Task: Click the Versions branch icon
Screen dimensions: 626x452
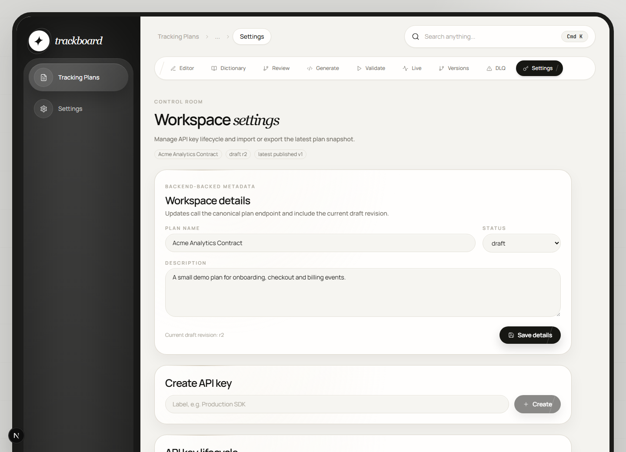Action: pos(442,68)
